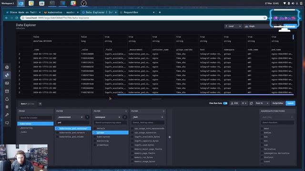Open the system volume tray icon
The width and height of the screenshot is (305, 171).
[x=293, y=3]
